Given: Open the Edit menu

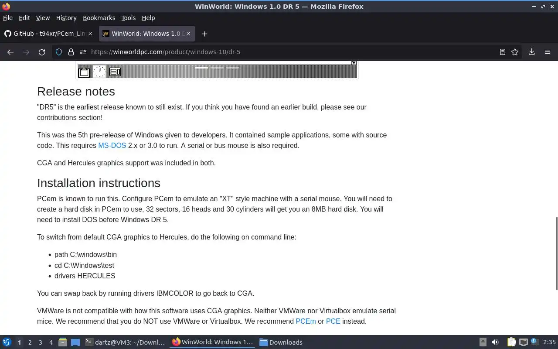Looking at the screenshot, I should coord(24,18).
